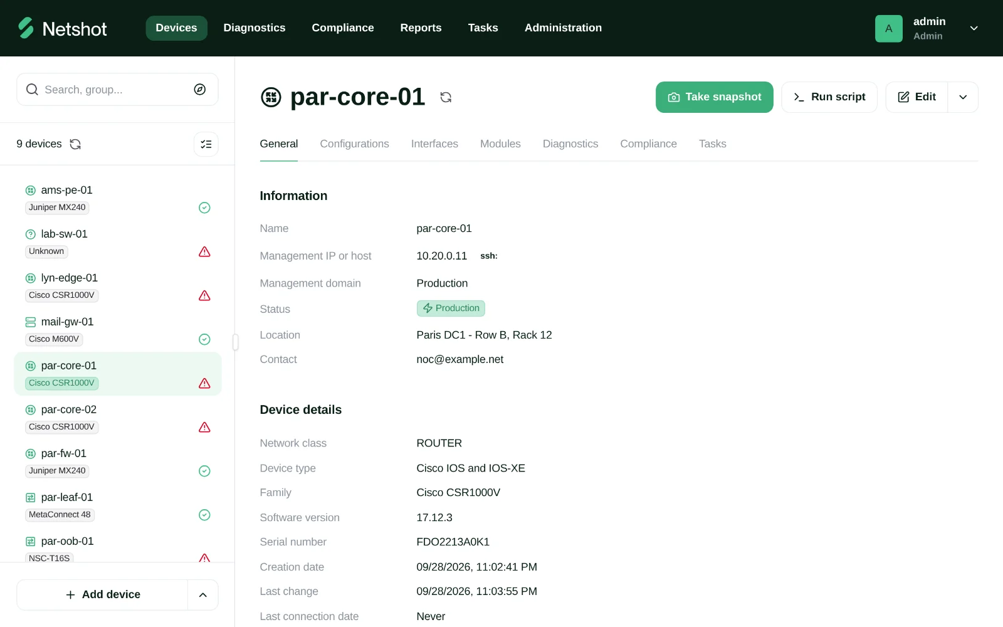This screenshot has width=1003, height=627.
Task: Click the sidebar collapse handle
Action: point(236,342)
